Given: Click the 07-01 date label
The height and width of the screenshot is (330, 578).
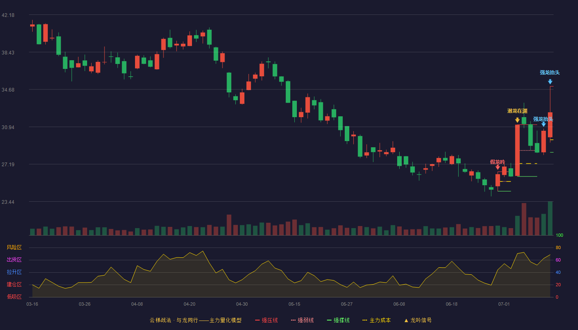Looking at the screenshot, I should (504, 304).
